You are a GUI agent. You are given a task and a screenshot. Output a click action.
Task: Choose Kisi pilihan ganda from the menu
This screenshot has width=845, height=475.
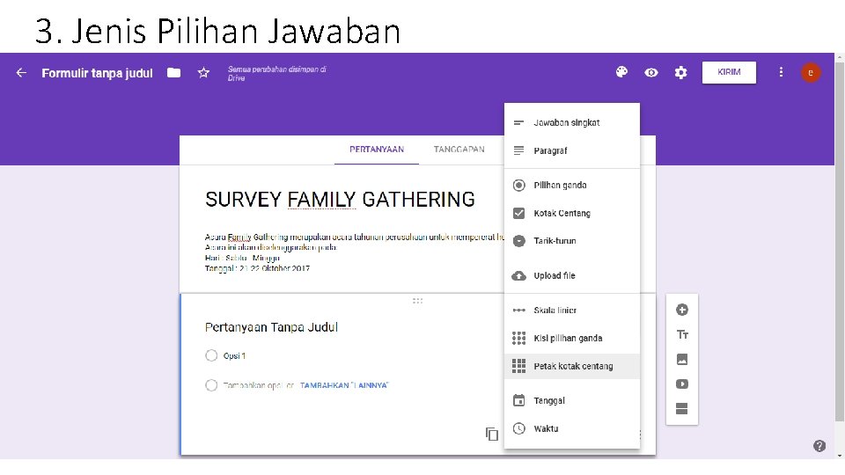point(572,338)
